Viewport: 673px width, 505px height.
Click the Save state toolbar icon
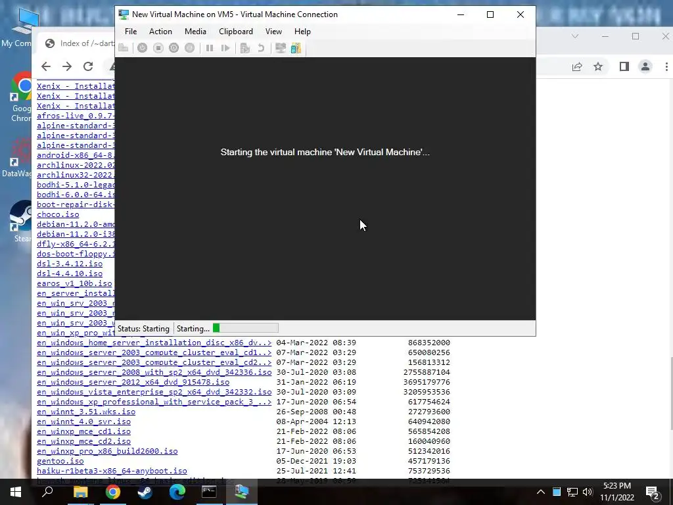pos(189,48)
